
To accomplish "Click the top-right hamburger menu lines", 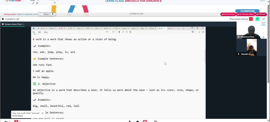I will (x=262, y=1).
